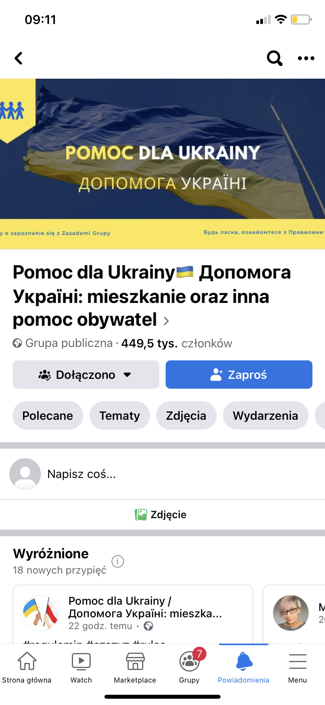Add a photo via Zdjęcie button
This screenshot has height=705, width=325.
161,515
